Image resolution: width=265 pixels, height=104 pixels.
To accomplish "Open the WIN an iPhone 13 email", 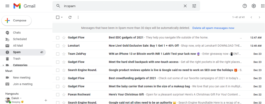I will [x=159, y=54].
